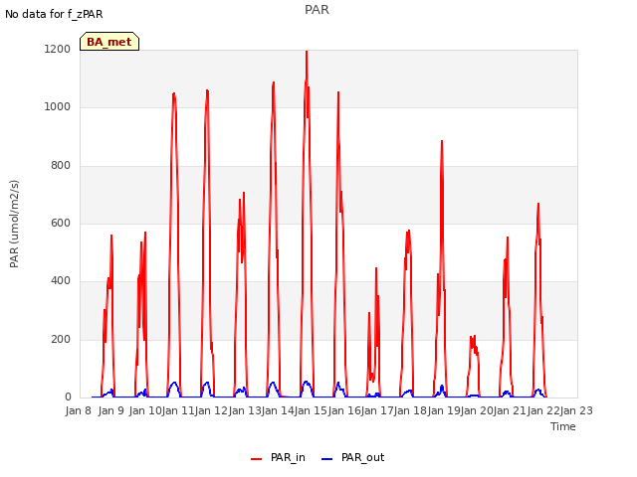
Task: Click the Time axis label
Action: coord(563,426)
